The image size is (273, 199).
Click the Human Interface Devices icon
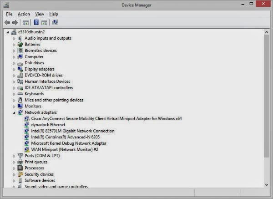20,82
